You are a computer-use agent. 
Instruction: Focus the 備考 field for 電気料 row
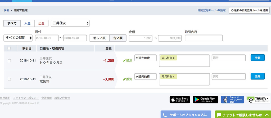point(229,76)
